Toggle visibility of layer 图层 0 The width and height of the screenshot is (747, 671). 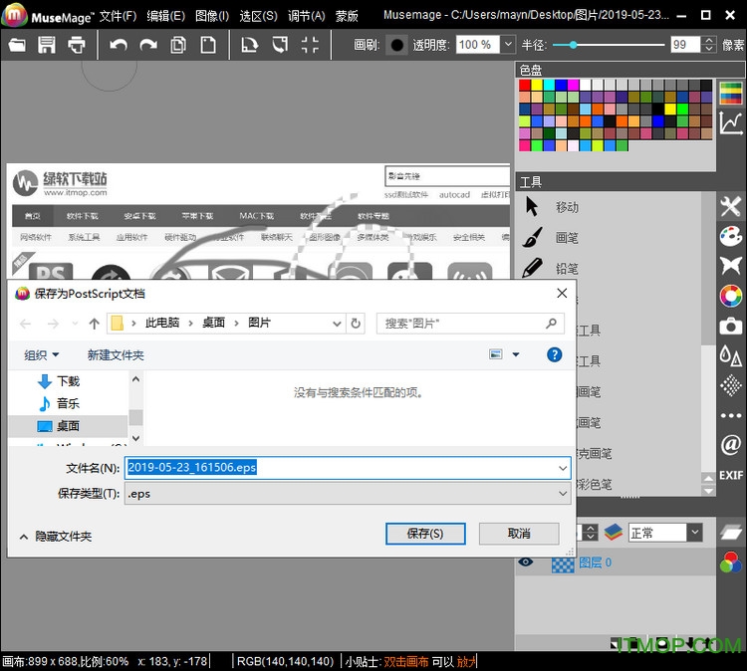[x=526, y=561]
